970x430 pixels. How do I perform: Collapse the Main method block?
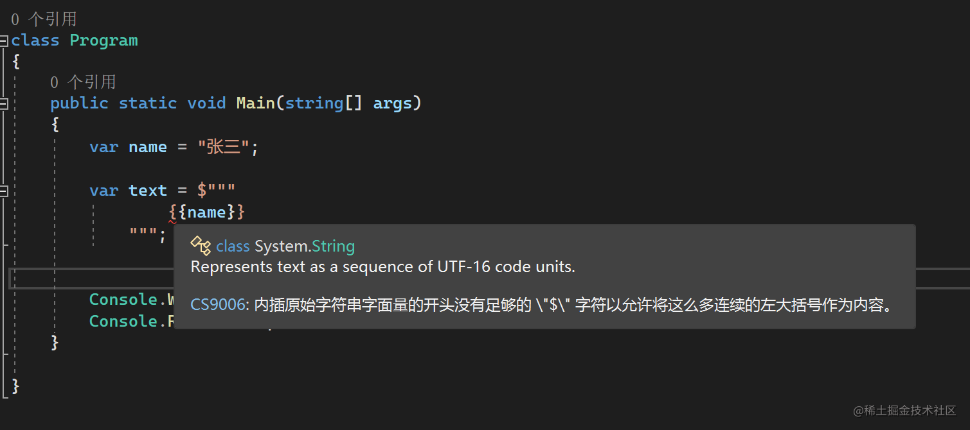pyautogui.click(x=3, y=103)
